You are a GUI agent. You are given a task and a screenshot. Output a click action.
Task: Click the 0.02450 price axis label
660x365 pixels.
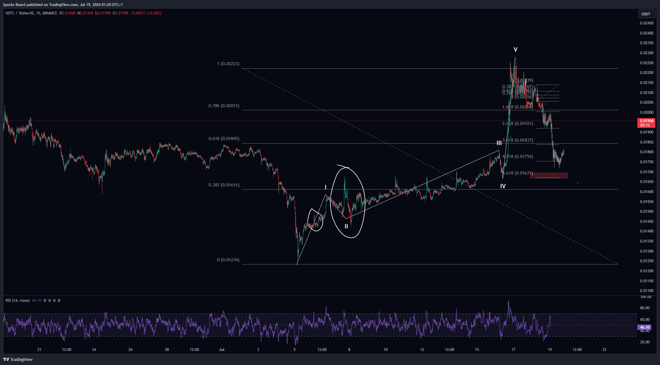click(647, 23)
